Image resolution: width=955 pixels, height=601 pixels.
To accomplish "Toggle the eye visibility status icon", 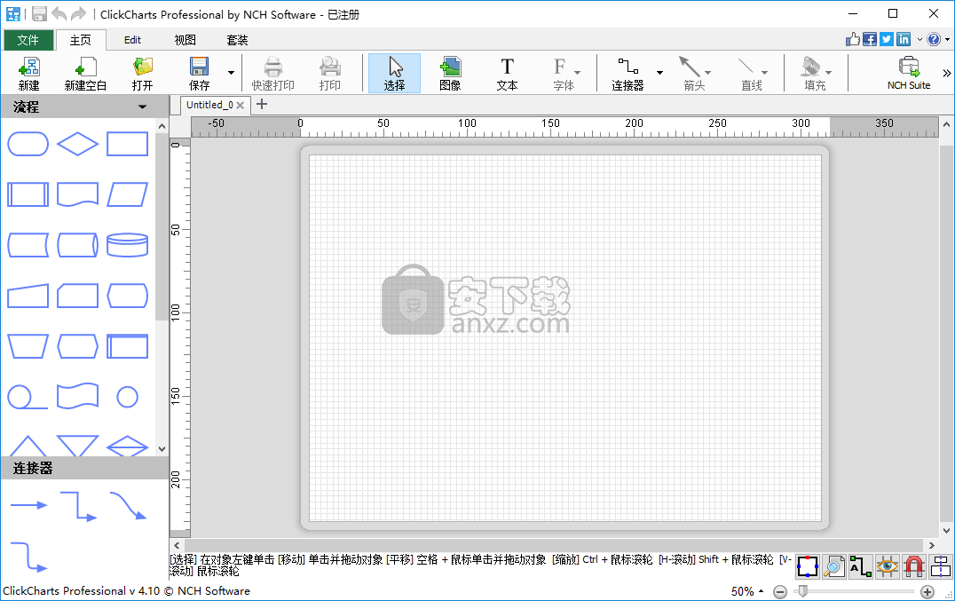I will (x=888, y=566).
